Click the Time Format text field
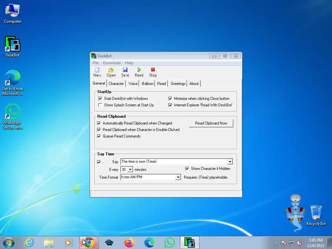Viewport: 332px width, 249px height. [148, 177]
